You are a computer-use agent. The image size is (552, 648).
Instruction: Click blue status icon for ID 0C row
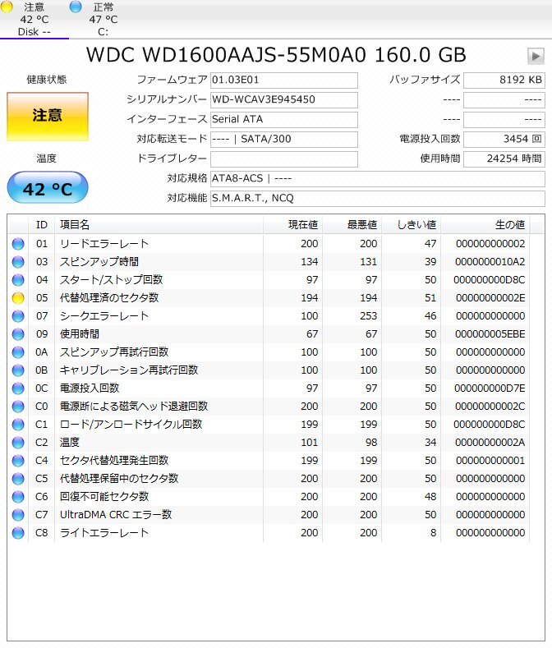(x=18, y=388)
